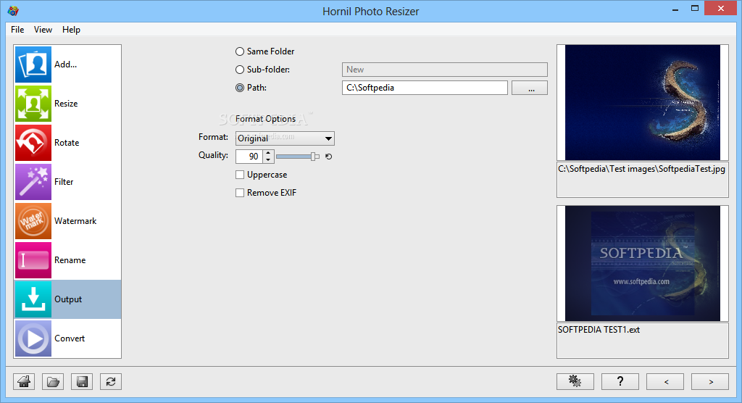Click the Add photos icon

tap(33, 65)
